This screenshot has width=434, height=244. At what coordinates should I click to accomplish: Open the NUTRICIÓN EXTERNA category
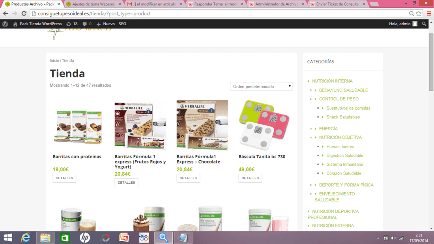pos(333,226)
